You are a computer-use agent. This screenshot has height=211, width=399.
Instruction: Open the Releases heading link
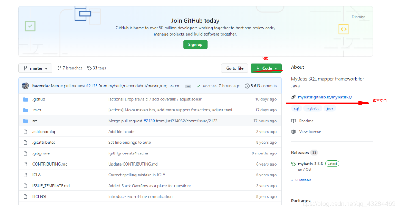click(x=300, y=153)
